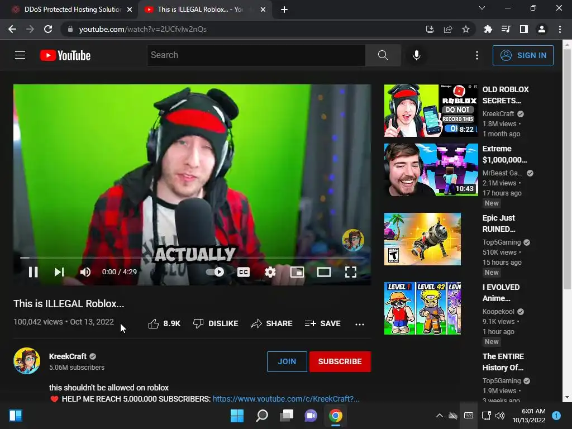Open YouTube settings three-dot menu
The width and height of the screenshot is (572, 429).
point(477,55)
